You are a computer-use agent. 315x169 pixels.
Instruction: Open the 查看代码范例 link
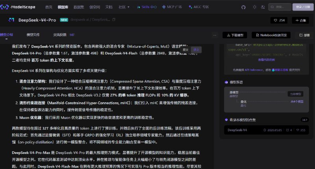click(x=267, y=60)
